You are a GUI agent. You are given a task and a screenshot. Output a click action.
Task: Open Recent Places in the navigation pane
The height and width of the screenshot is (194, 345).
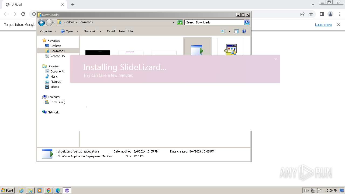(x=55, y=56)
